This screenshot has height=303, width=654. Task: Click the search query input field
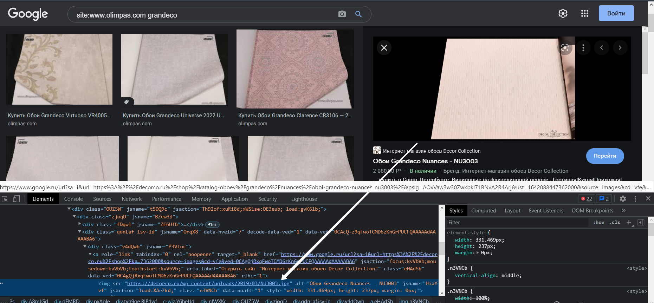point(204,15)
